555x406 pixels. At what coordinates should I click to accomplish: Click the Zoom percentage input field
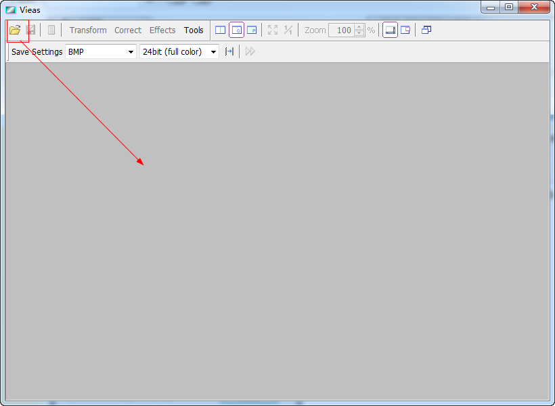342,30
